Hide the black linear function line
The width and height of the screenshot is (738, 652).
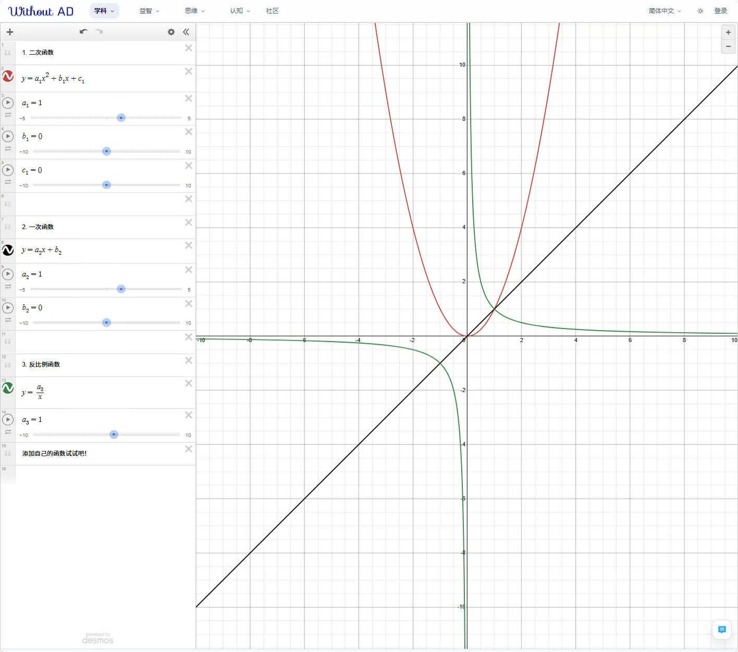[x=8, y=250]
